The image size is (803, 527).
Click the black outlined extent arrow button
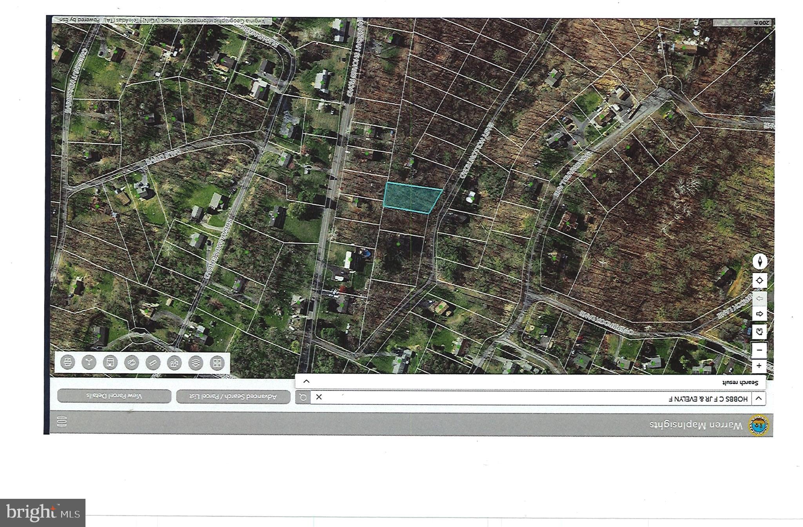coord(759,314)
